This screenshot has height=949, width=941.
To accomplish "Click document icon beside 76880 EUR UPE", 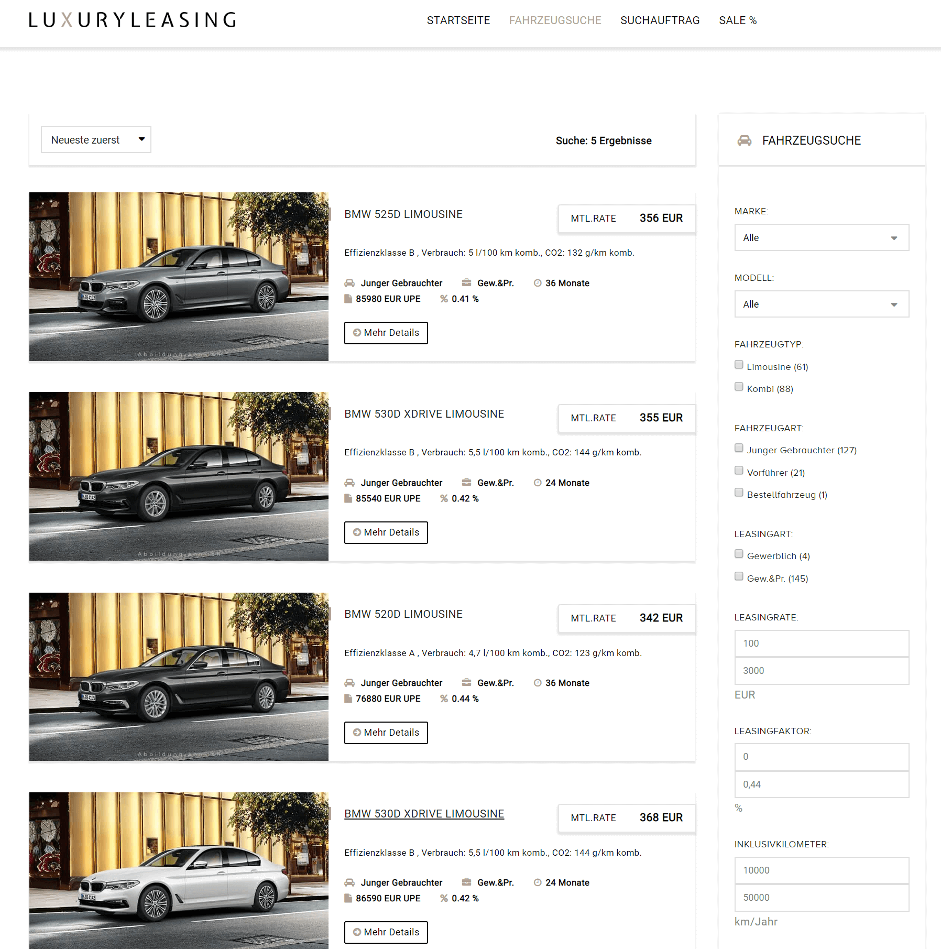I will [348, 699].
